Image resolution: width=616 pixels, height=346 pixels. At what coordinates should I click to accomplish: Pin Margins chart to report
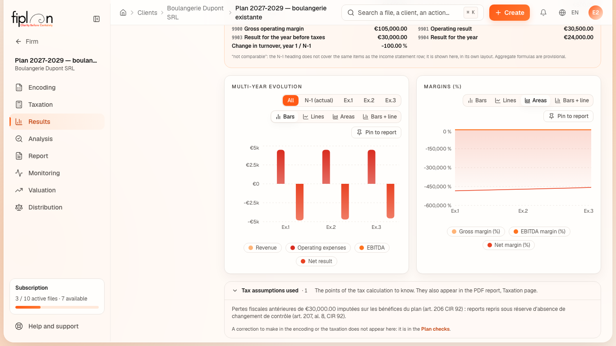[569, 116]
